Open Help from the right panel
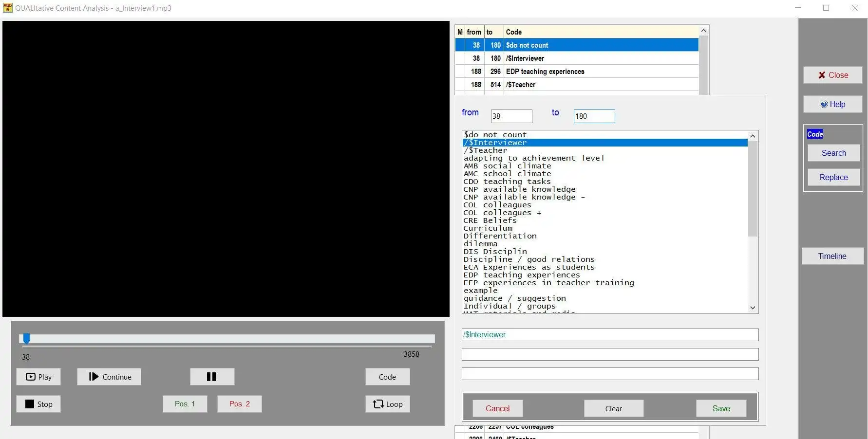Image resolution: width=868 pixels, height=439 pixels. 833,104
